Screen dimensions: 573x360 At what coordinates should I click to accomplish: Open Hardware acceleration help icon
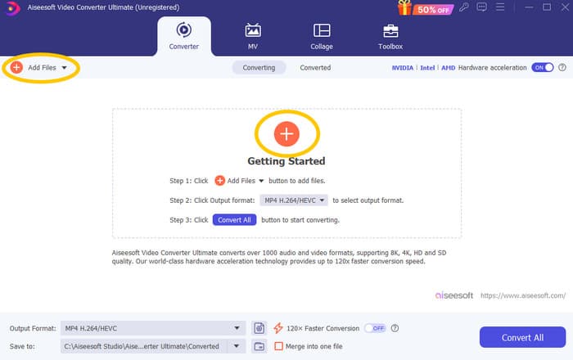(x=562, y=68)
